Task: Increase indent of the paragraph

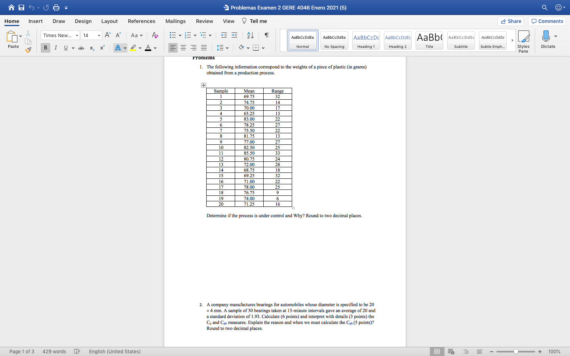Action: (234, 35)
